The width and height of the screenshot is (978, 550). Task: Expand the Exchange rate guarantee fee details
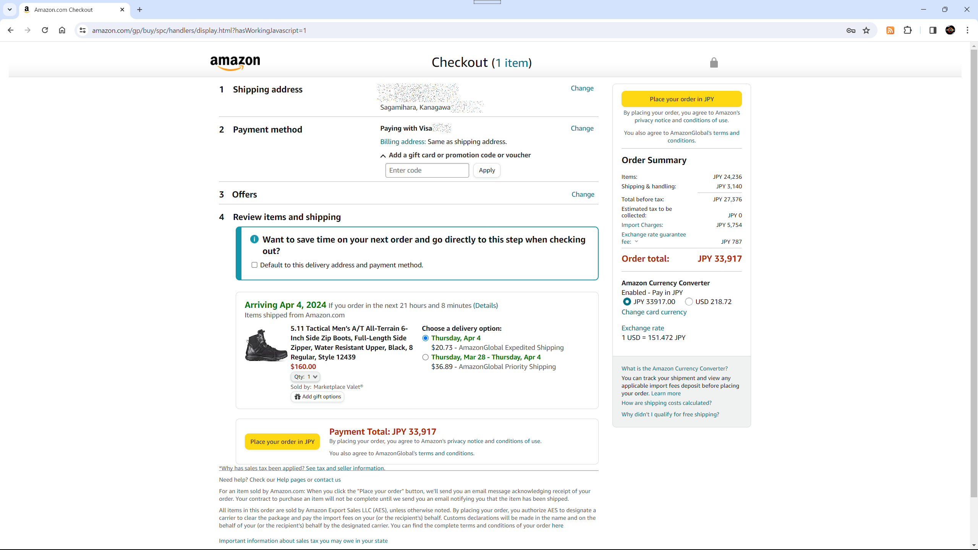636,242
